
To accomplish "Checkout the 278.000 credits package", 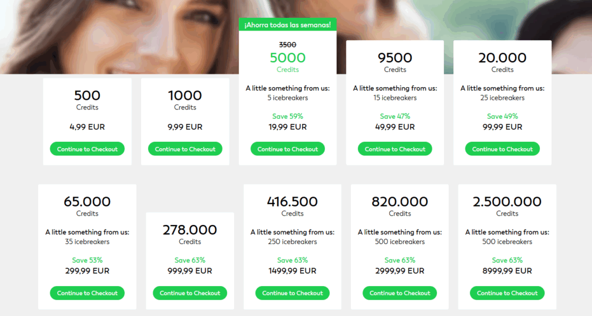I will click(190, 293).
